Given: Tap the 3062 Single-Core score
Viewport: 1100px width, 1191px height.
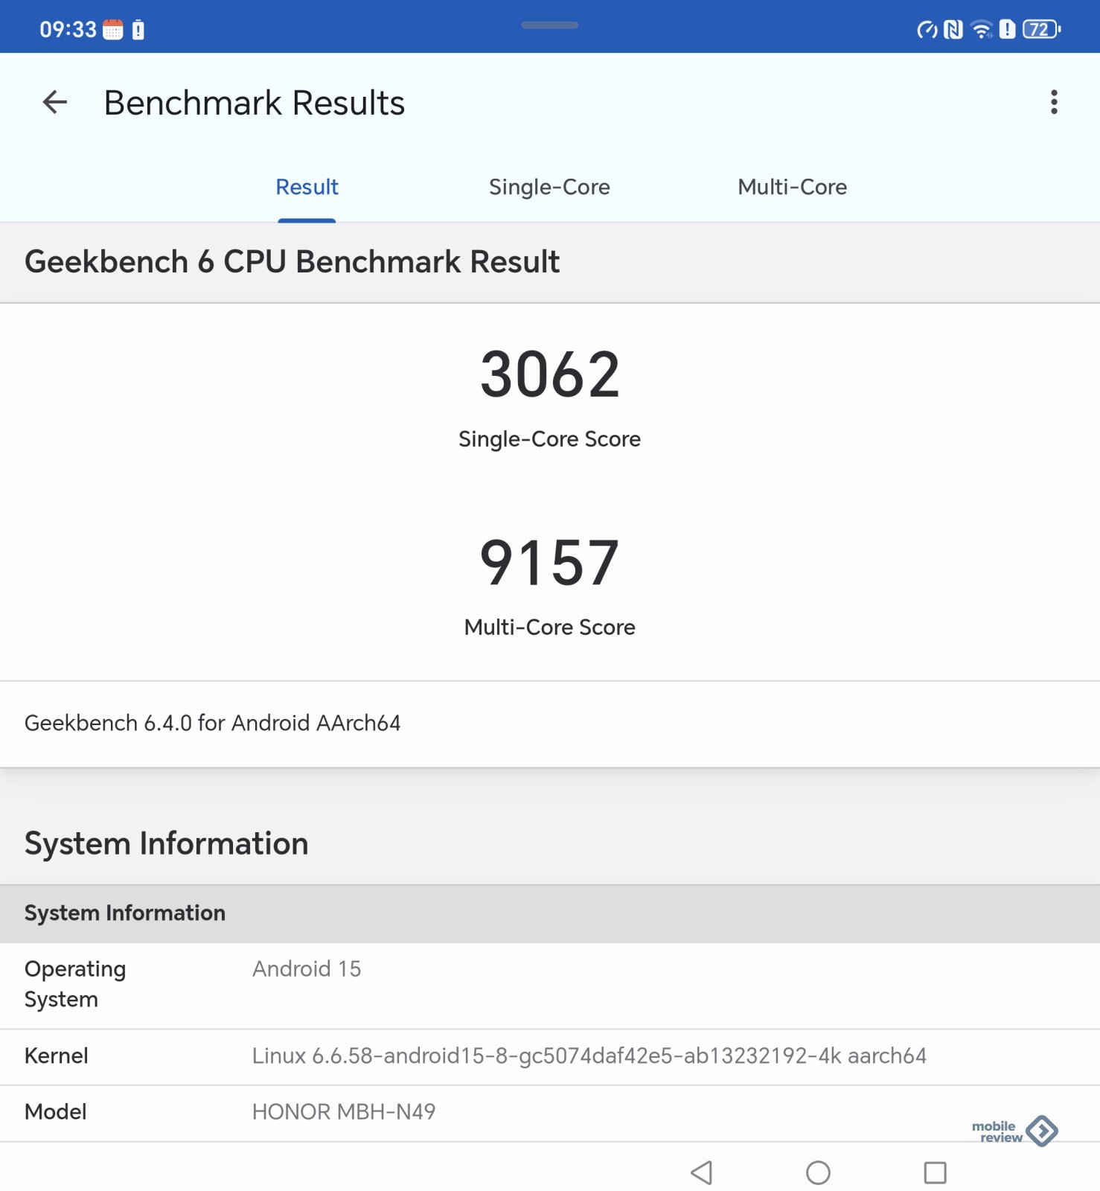Looking at the screenshot, I should click(549, 374).
